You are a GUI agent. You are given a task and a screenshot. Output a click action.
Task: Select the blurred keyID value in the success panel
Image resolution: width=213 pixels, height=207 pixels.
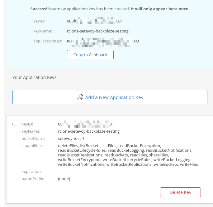(95, 21)
